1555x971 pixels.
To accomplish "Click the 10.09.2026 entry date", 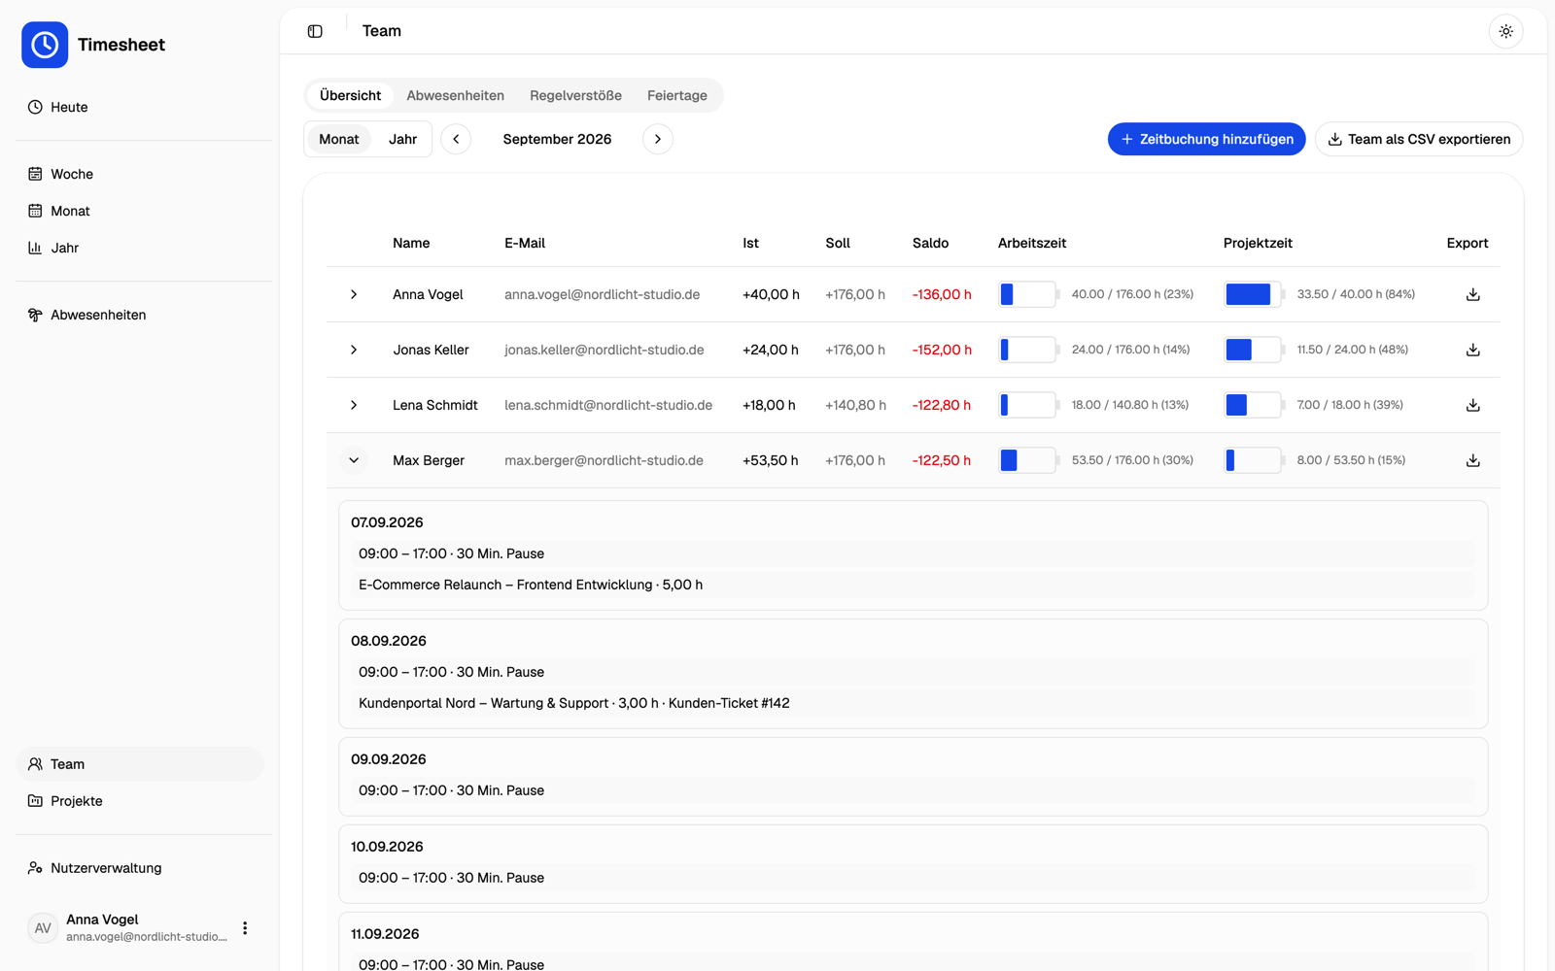I will [x=387, y=847].
